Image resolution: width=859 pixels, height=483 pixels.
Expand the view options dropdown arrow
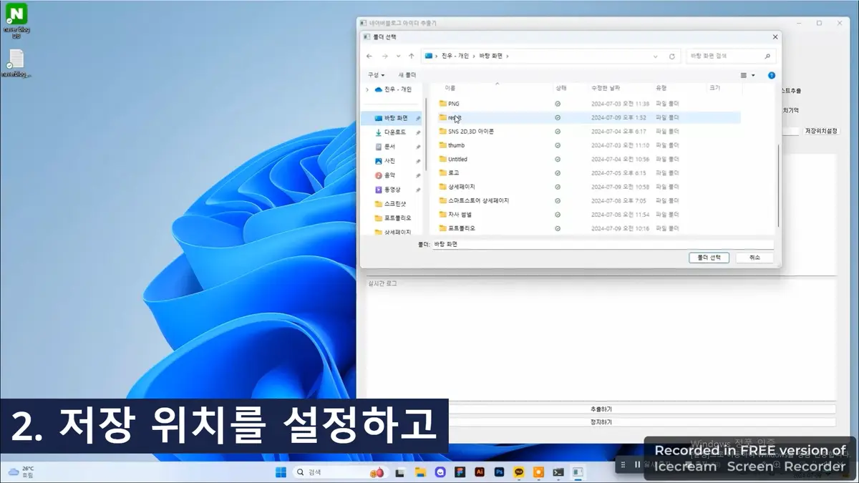point(753,75)
